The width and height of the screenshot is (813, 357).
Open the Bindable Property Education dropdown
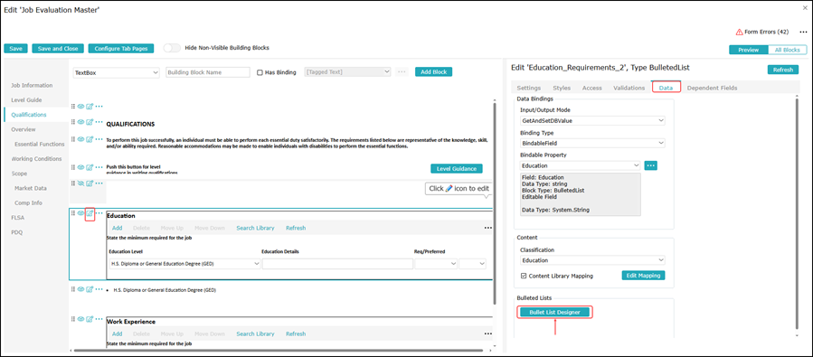[581, 165]
